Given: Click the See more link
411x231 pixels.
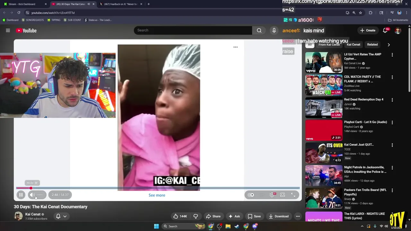Looking at the screenshot, I should click(157, 195).
